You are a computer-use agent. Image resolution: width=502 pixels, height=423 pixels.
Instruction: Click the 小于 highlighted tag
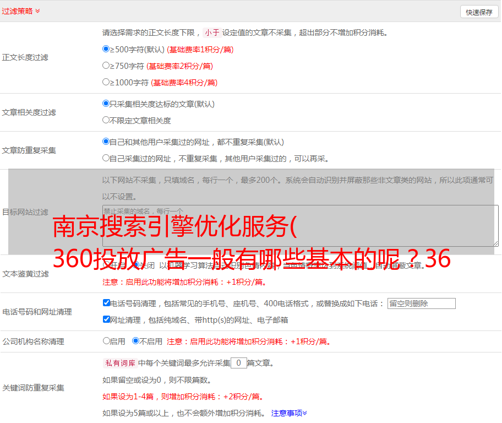[x=212, y=32]
